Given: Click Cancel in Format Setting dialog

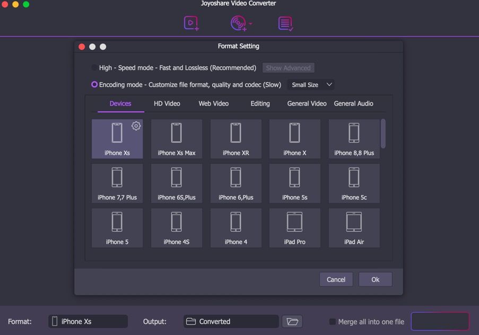Looking at the screenshot, I should click(x=336, y=279).
